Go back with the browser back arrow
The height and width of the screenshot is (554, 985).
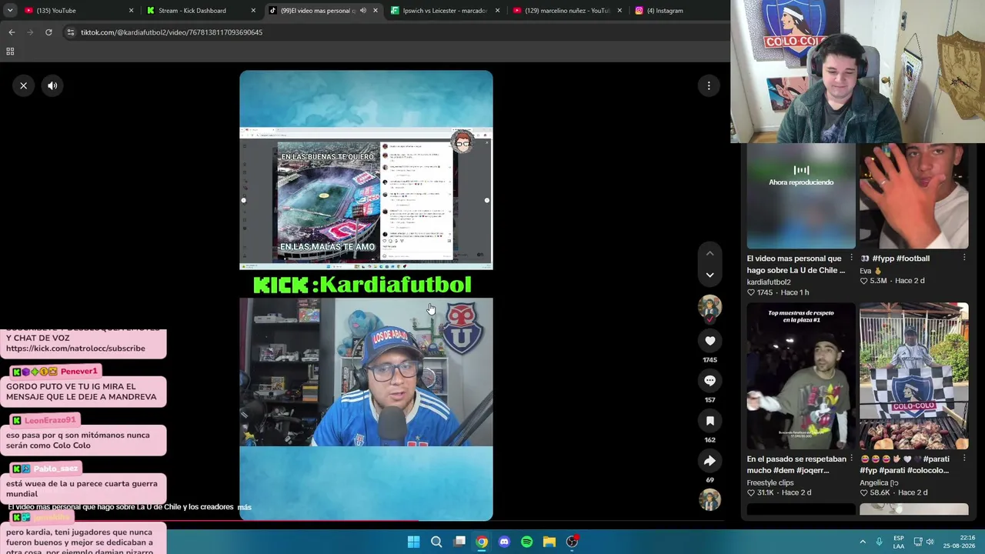pyautogui.click(x=12, y=32)
